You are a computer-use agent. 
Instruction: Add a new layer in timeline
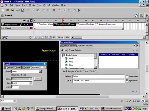point(3,37)
